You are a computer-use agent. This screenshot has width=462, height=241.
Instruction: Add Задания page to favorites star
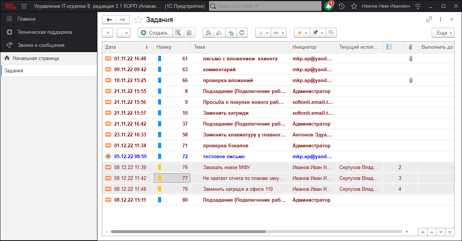pyautogui.click(x=138, y=20)
